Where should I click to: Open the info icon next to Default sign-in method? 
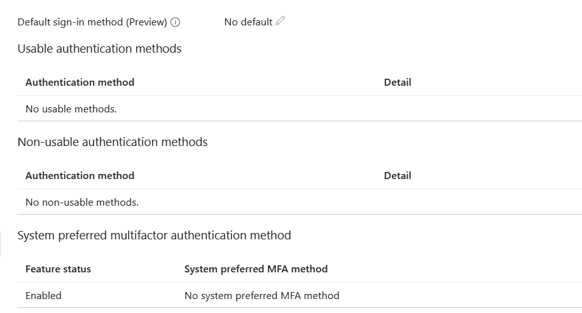[x=175, y=22]
